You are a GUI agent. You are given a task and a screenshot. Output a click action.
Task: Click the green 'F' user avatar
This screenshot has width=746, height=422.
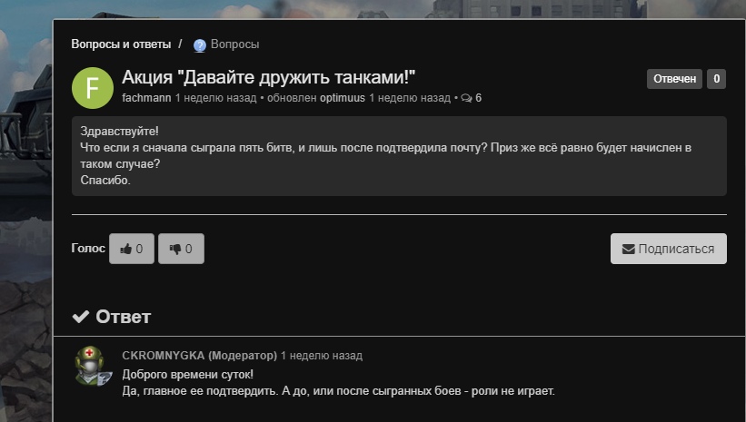pyautogui.click(x=93, y=88)
